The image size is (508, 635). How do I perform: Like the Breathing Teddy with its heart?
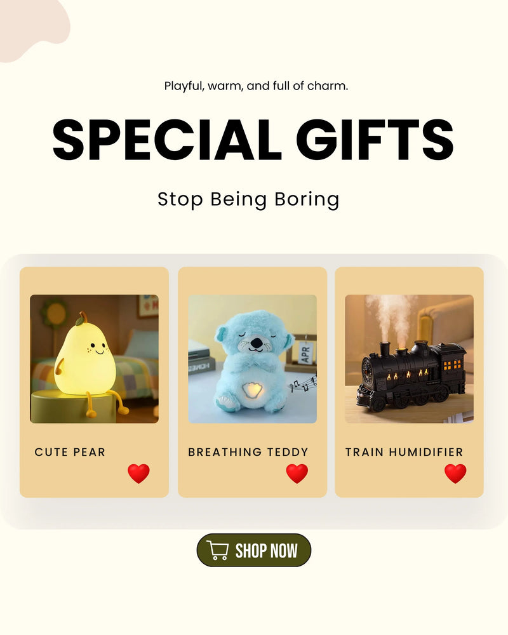point(297,474)
